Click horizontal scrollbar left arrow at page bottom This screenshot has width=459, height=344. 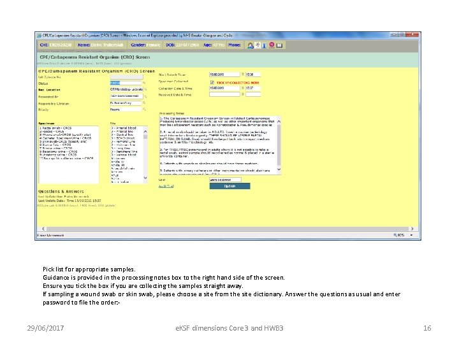43,229
